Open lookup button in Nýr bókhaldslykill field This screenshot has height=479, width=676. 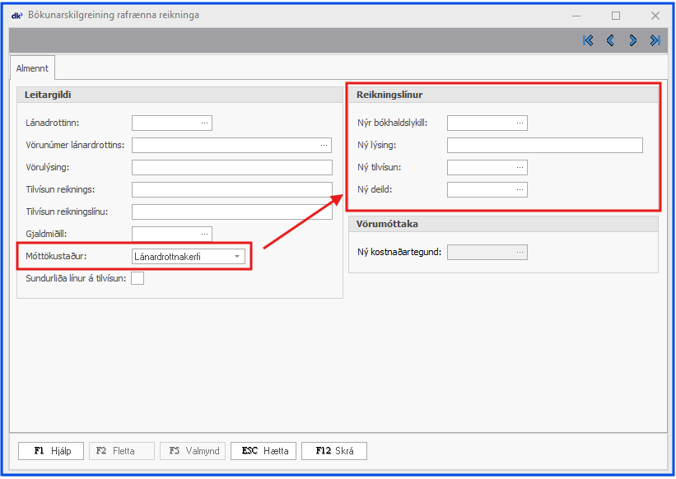click(x=520, y=123)
